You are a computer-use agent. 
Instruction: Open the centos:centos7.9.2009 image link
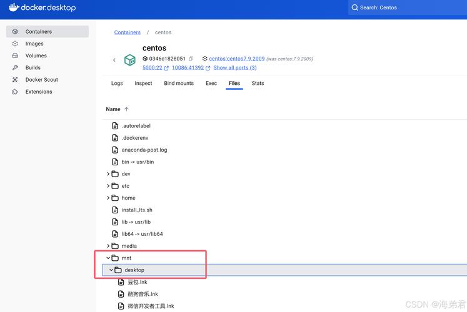(236, 59)
